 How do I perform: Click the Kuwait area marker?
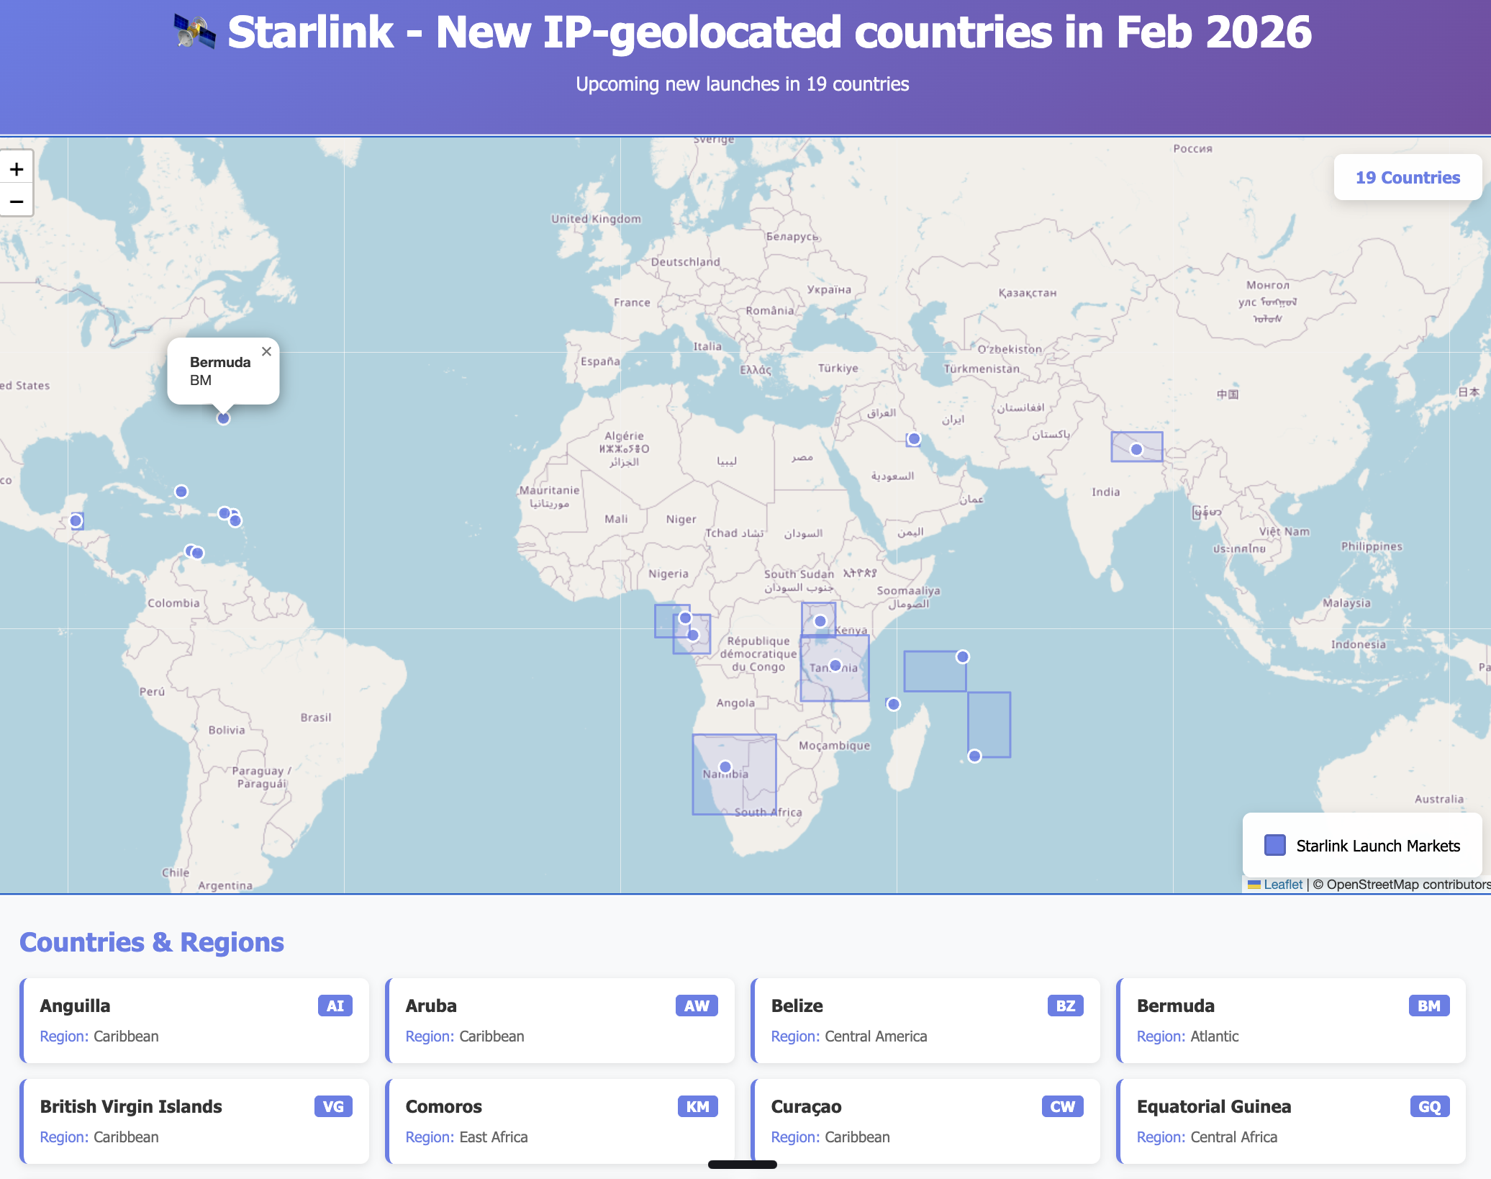914,438
